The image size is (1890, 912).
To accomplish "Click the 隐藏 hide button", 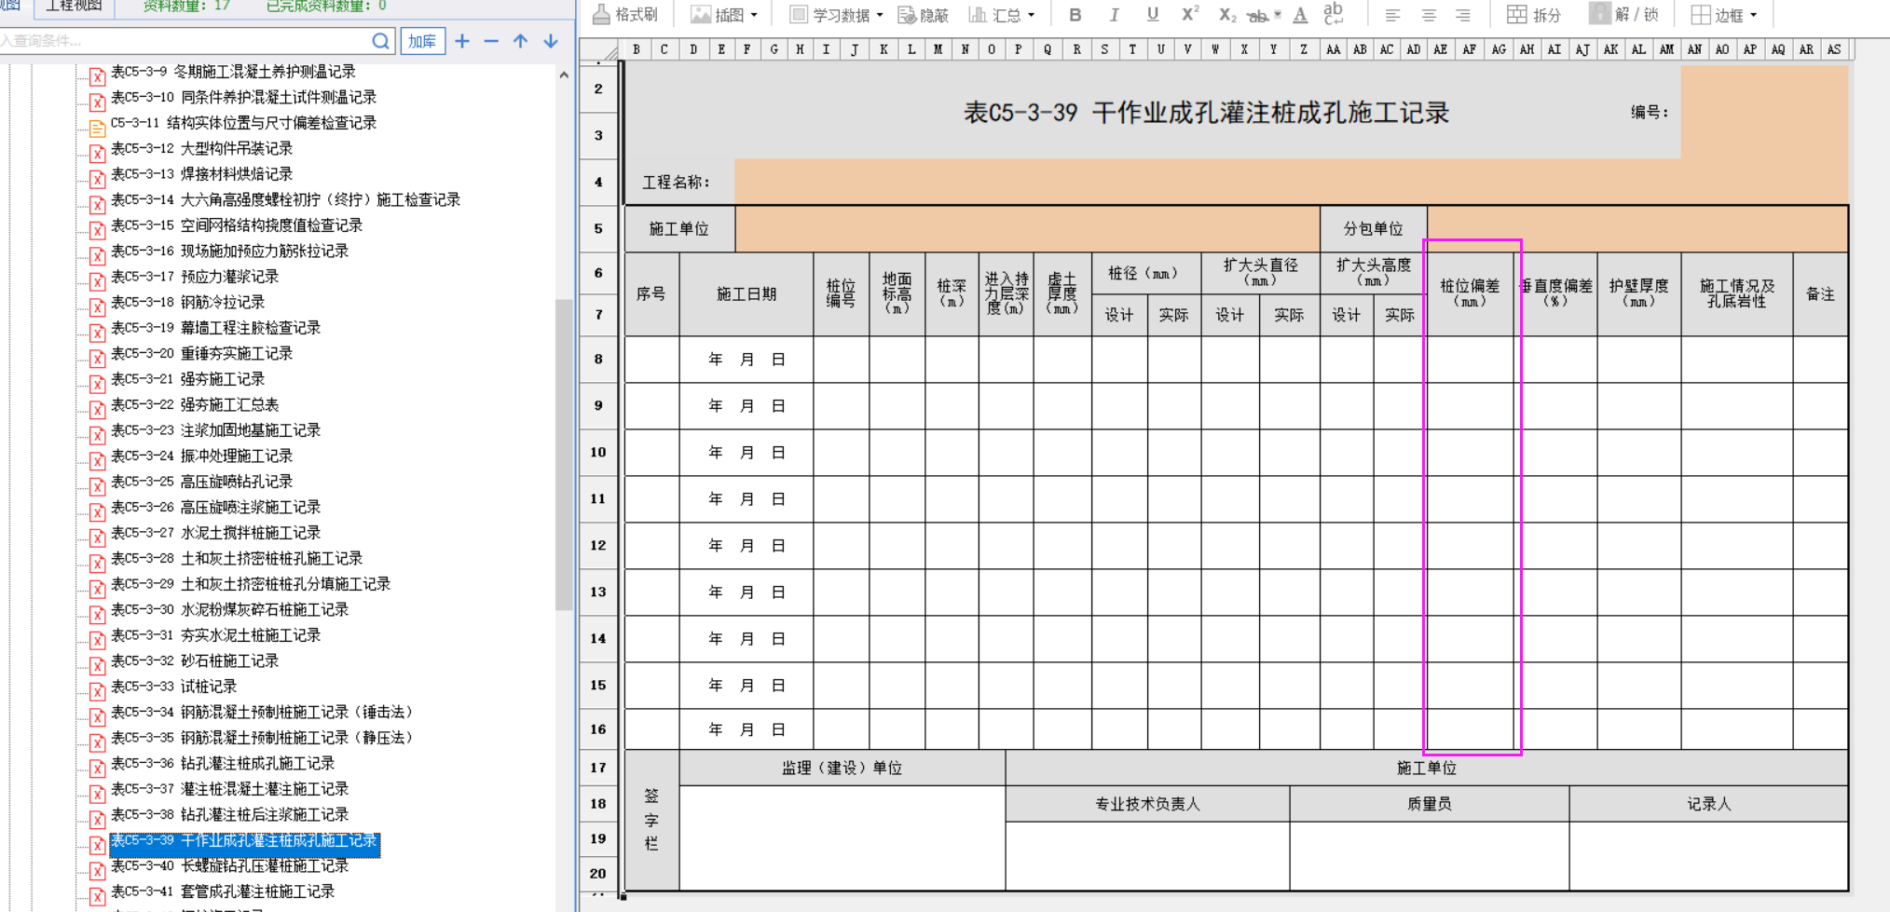I will coord(923,15).
